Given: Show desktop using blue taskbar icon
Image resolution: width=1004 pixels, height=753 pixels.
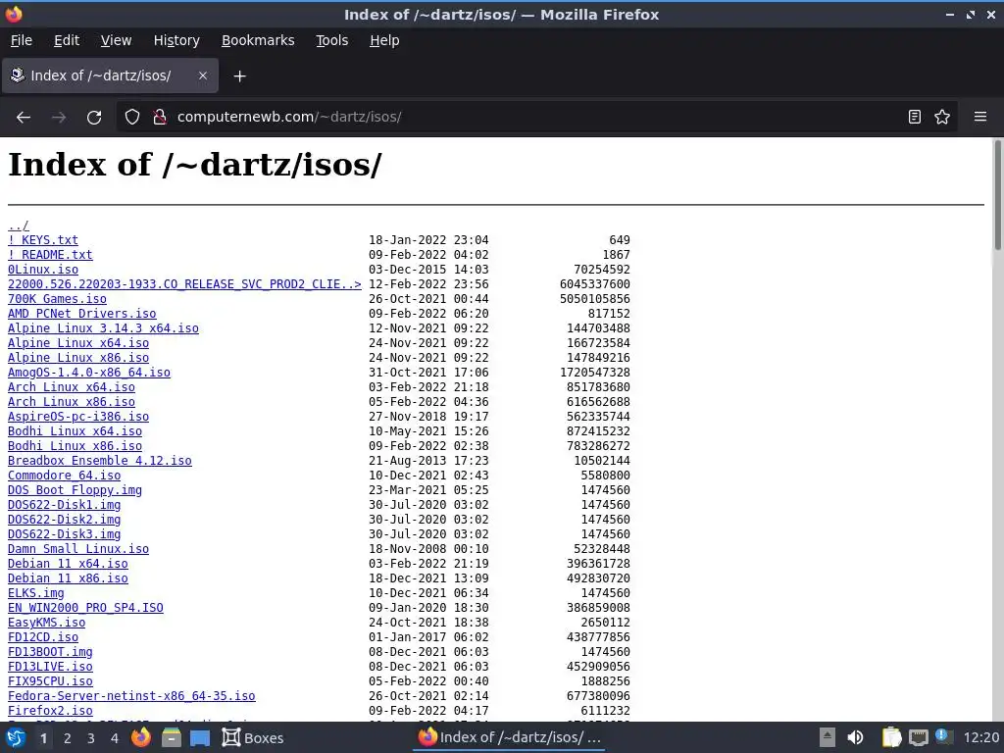Looking at the screenshot, I should [200, 738].
